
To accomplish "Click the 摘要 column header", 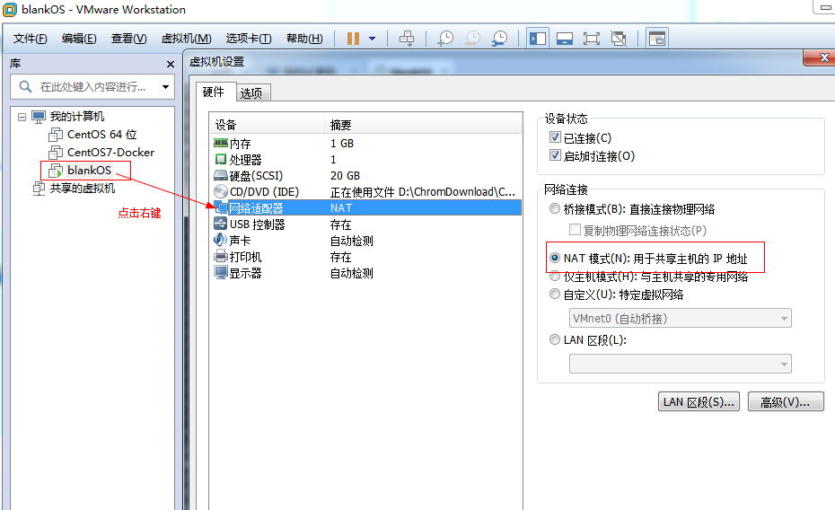I will [x=423, y=125].
